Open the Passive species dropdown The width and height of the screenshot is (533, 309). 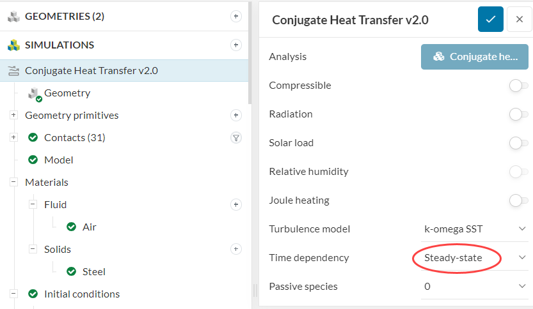coord(475,287)
